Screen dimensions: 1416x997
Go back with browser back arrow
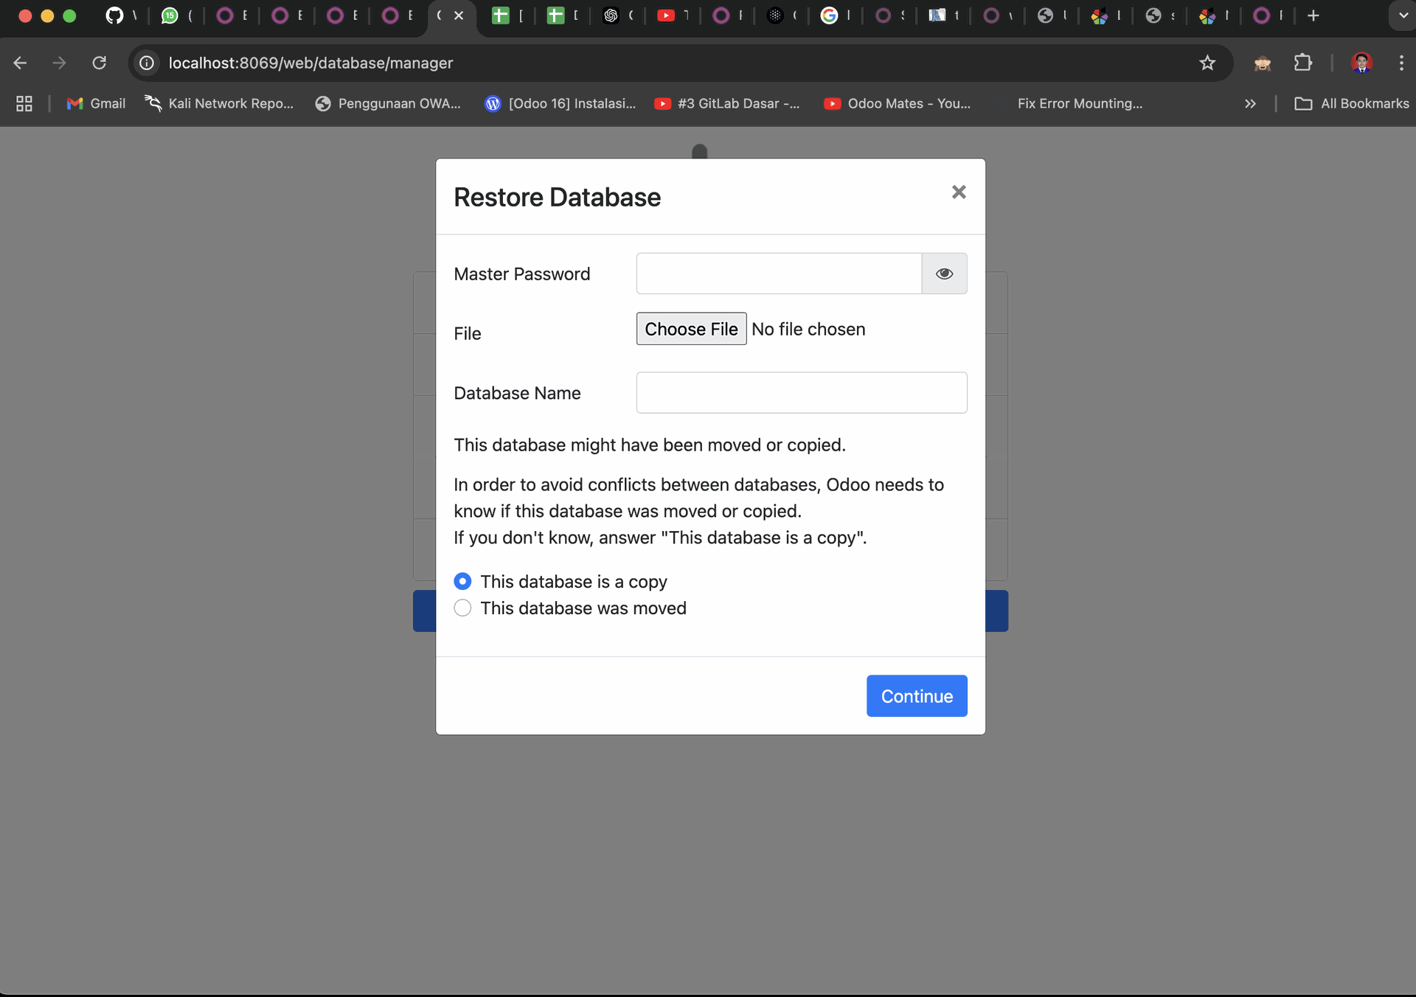coord(21,63)
